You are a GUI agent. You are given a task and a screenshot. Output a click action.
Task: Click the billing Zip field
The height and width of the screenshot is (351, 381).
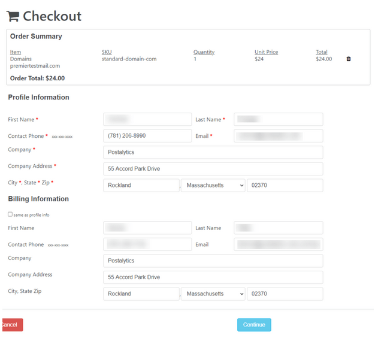[285, 294]
